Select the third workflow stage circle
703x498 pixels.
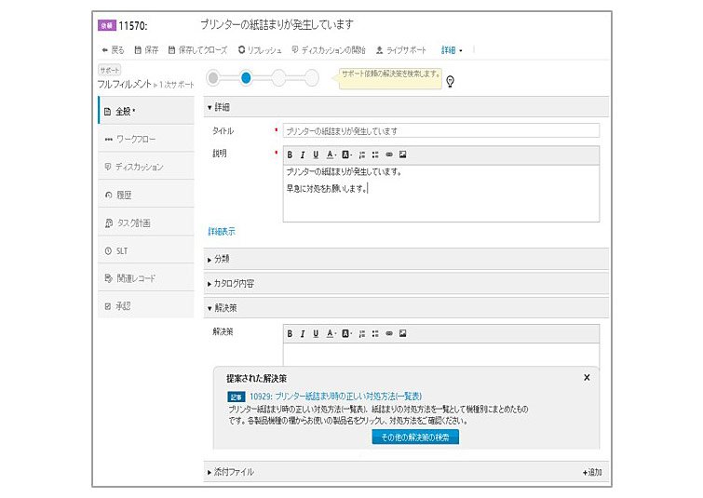pyautogui.click(x=278, y=78)
